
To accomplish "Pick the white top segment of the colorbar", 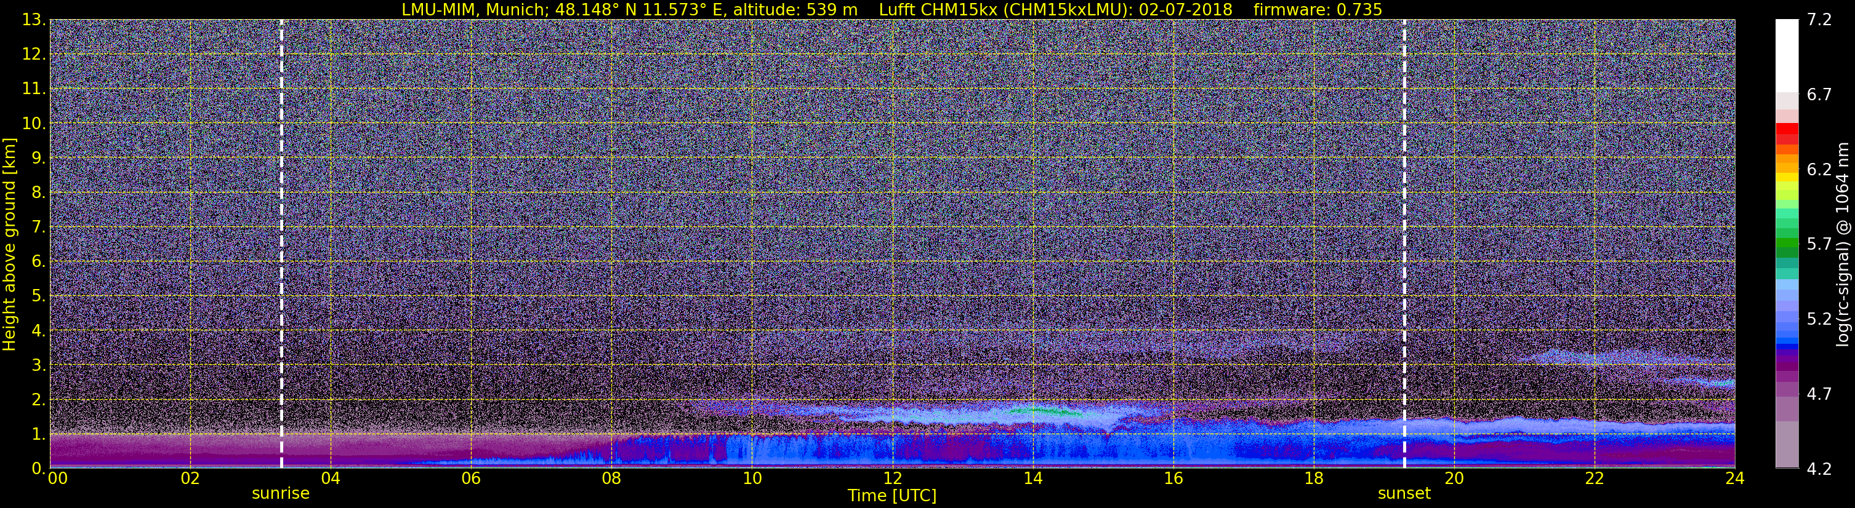I will (x=1787, y=55).
